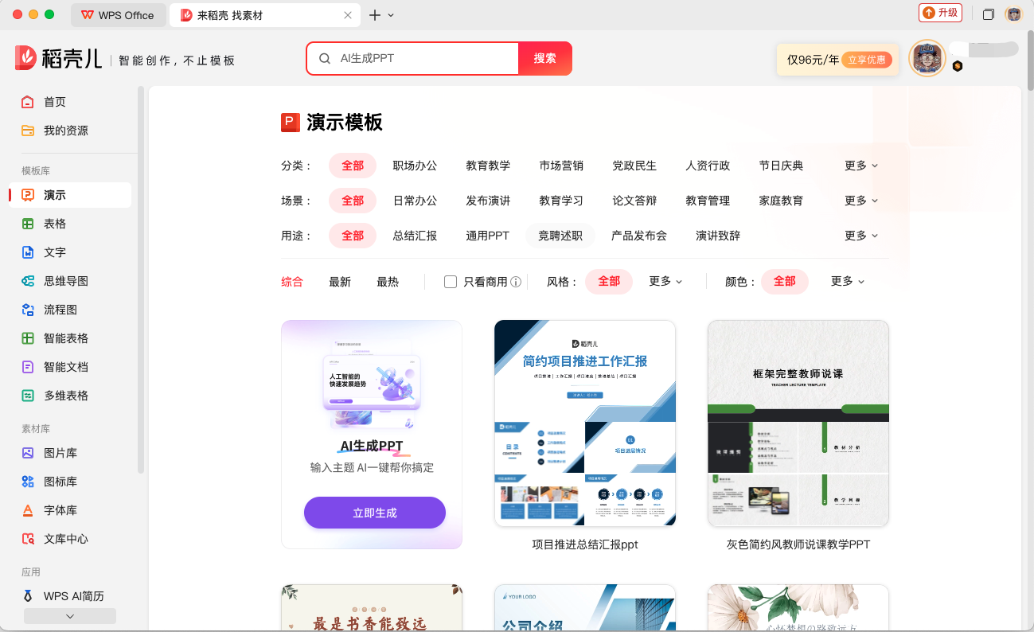Click the user avatar in header
Viewport: 1034px width, 632px height.
click(927, 58)
